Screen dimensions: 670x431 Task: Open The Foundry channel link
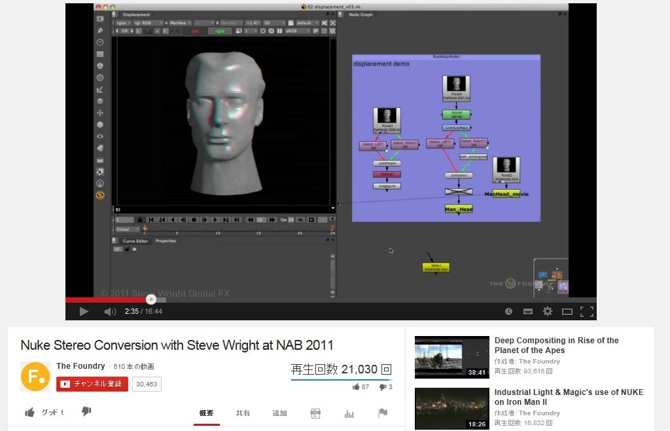80,366
